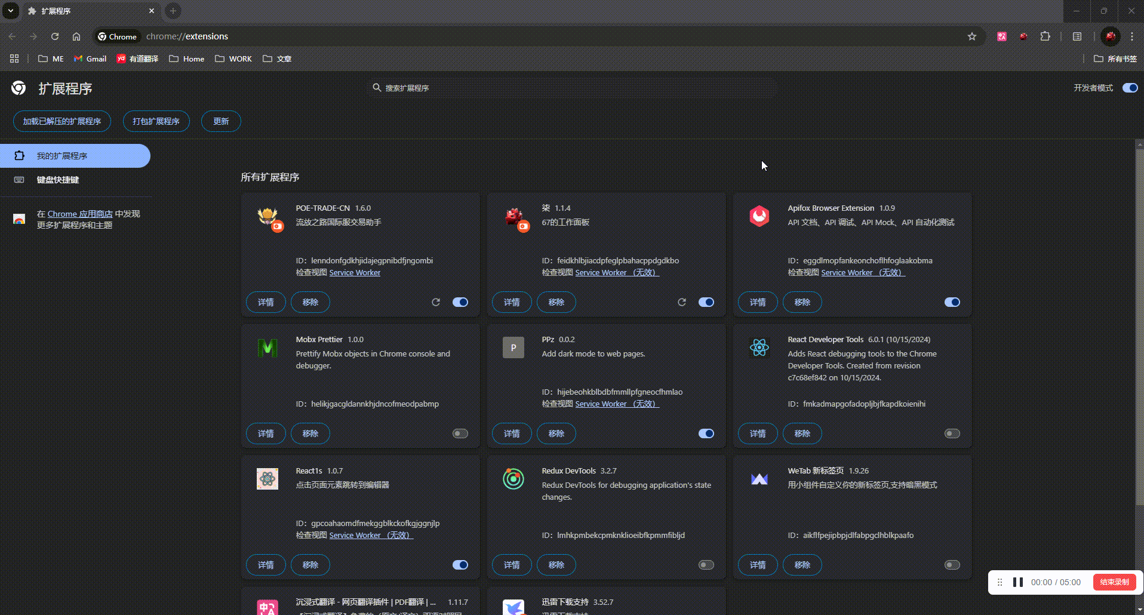The width and height of the screenshot is (1144, 615).
Task: Click 结束录制 to stop recording
Action: [x=1114, y=582]
